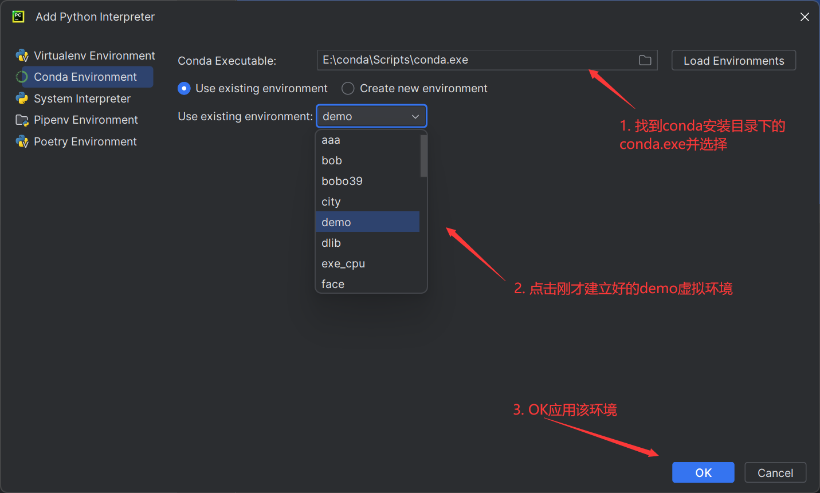The image size is (820, 493).
Task: Open System Interpreter settings
Action: pyautogui.click(x=84, y=98)
